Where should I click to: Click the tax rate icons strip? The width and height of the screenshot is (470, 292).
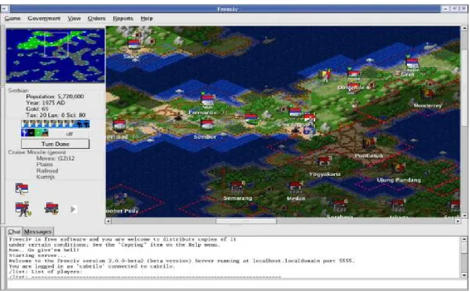click(55, 124)
